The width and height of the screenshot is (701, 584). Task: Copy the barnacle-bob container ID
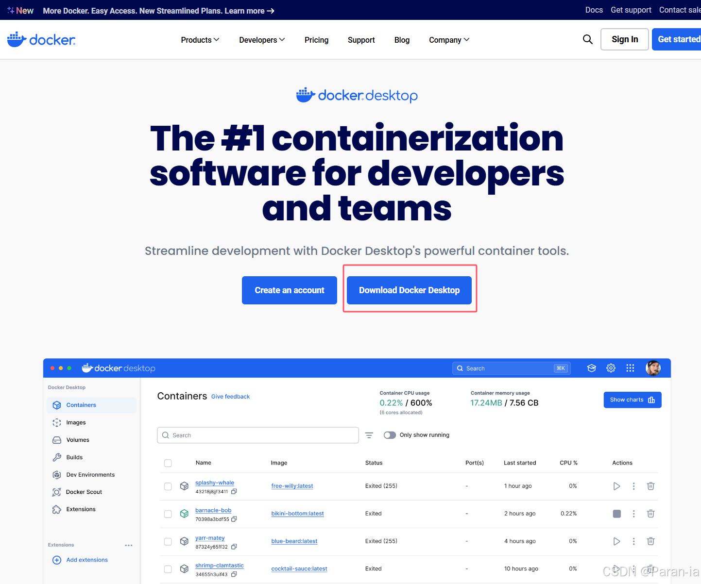234,519
